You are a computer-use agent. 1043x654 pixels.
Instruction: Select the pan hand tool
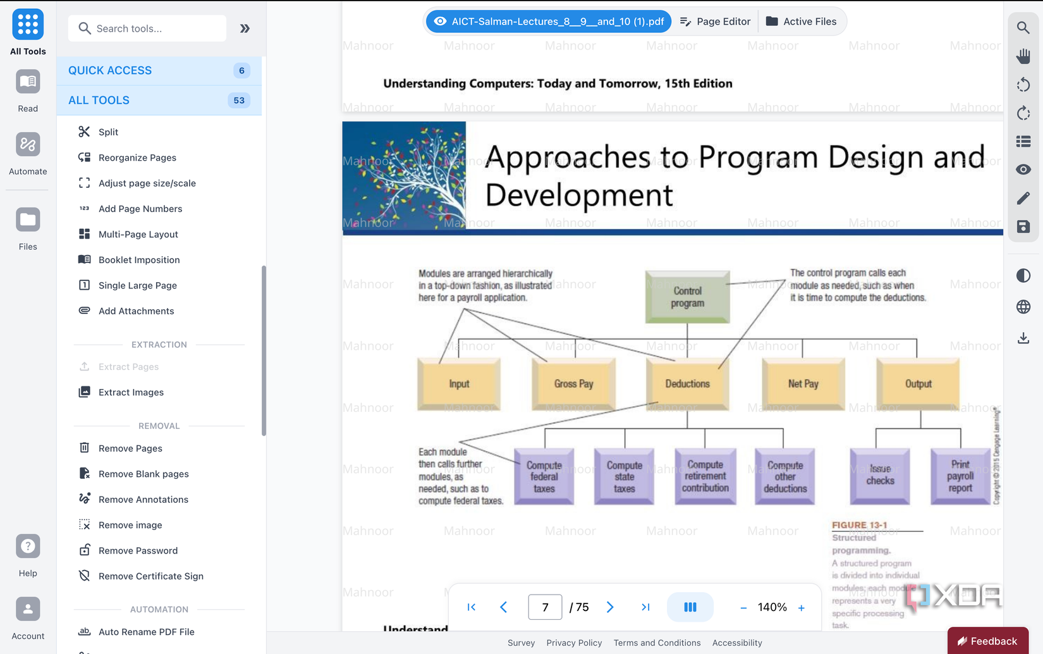coord(1023,56)
